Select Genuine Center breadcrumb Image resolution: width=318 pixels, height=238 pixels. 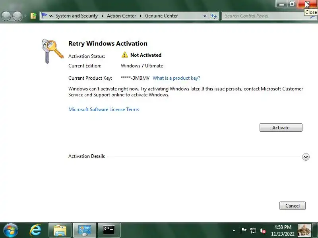pyautogui.click(x=161, y=16)
